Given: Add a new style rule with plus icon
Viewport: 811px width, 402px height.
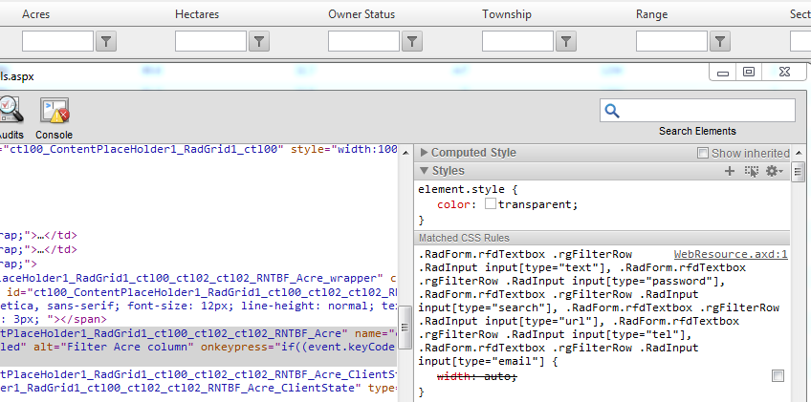Looking at the screenshot, I should tap(730, 171).
